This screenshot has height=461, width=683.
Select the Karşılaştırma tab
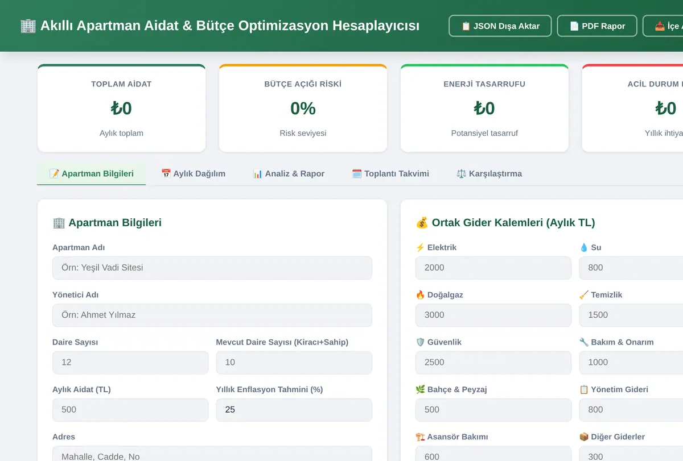489,173
